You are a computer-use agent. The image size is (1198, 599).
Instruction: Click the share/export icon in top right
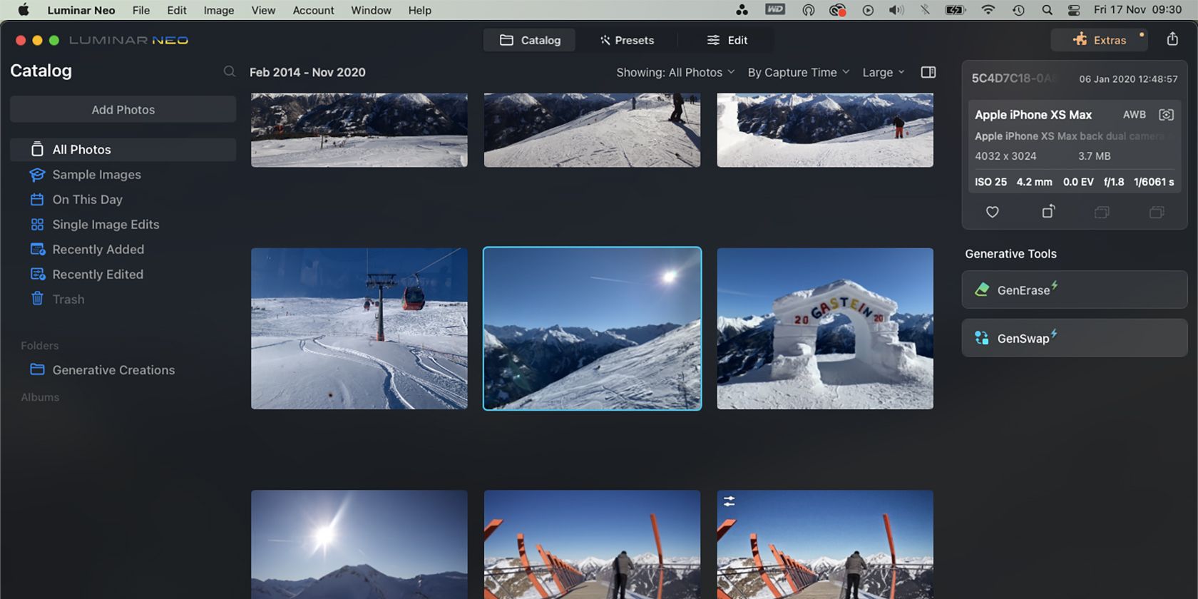coord(1172,39)
